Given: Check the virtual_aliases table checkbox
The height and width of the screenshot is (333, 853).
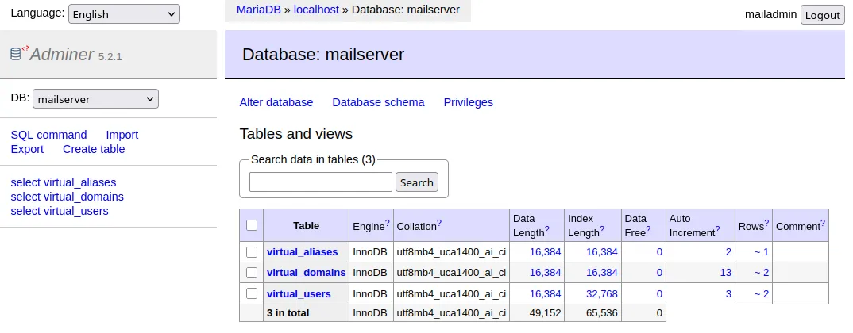Looking at the screenshot, I should click(252, 252).
